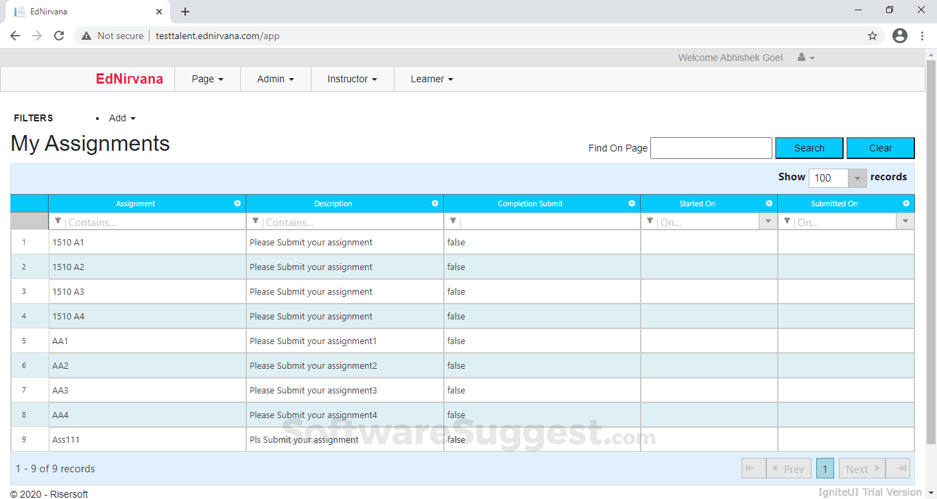Click the filter funnel icon under Assignment
This screenshot has width=937, height=499.
58,221
